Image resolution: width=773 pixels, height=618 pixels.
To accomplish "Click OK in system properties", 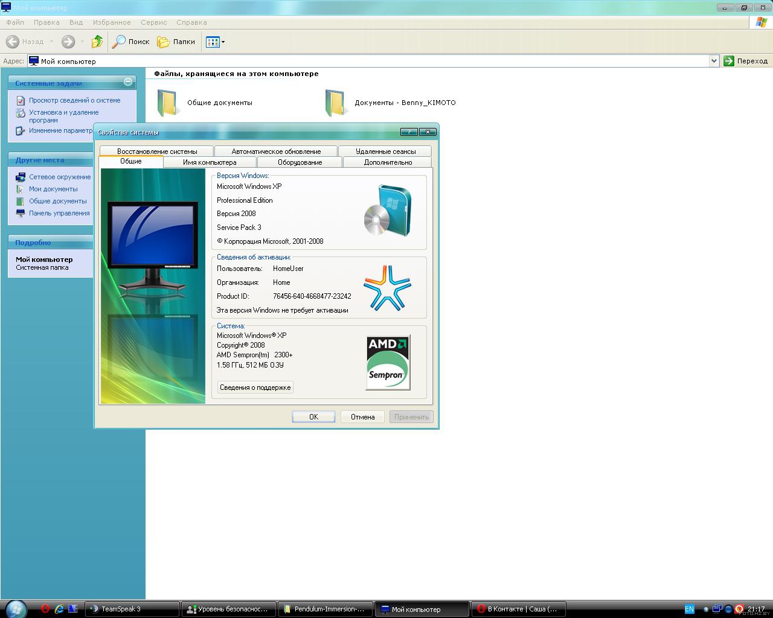I will [313, 417].
